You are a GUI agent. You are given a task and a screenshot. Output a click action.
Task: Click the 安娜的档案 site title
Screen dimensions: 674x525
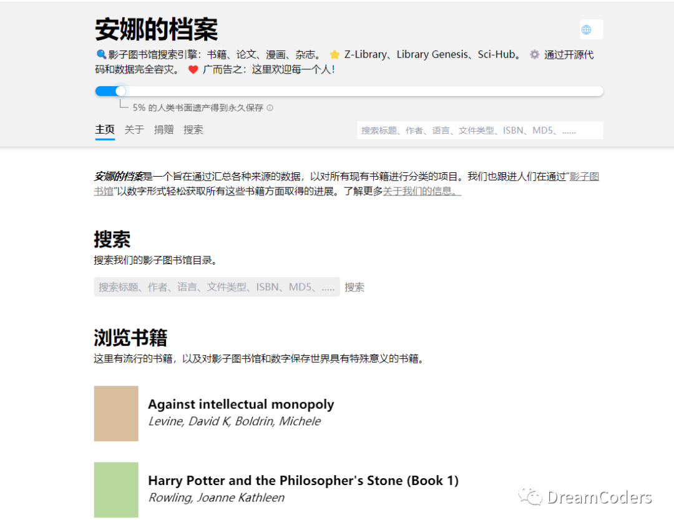point(157,30)
